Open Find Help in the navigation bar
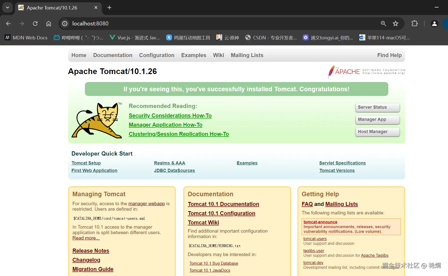Image resolution: width=448 pixels, height=276 pixels. click(389, 55)
